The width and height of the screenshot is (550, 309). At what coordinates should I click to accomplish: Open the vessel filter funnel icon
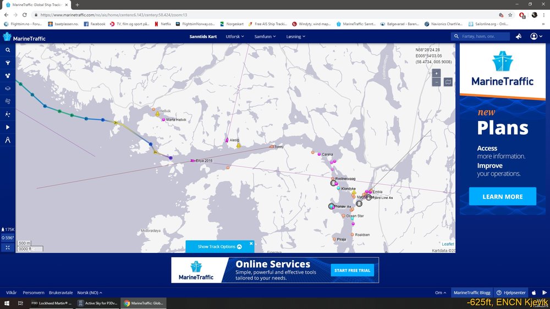tap(8, 63)
